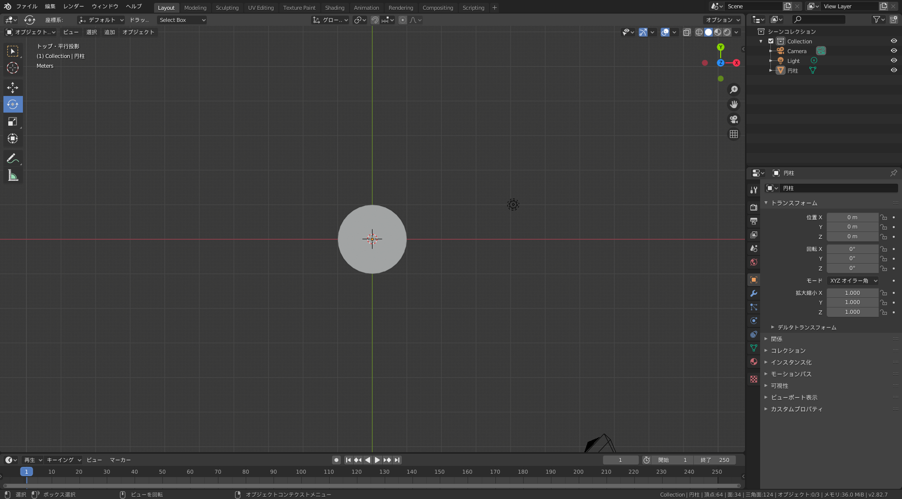The image size is (902, 499).
Task: Click the zoom view magnifier icon
Action: tap(733, 90)
